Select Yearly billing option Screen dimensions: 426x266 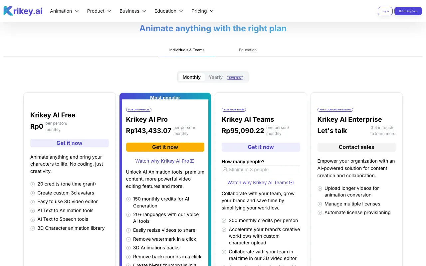click(x=216, y=77)
